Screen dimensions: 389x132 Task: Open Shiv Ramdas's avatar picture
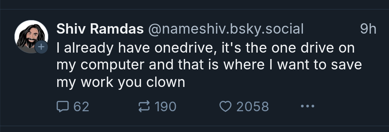pos(31,37)
